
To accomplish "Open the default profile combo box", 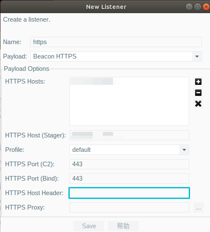I will click(x=129, y=150).
